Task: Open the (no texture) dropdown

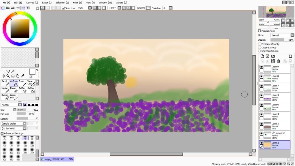Action: pyautogui.click(x=24, y=128)
